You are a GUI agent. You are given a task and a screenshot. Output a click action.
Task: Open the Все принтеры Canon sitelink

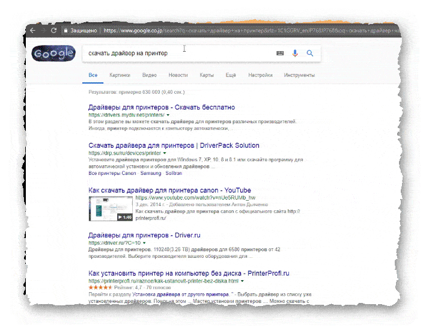pos(112,173)
